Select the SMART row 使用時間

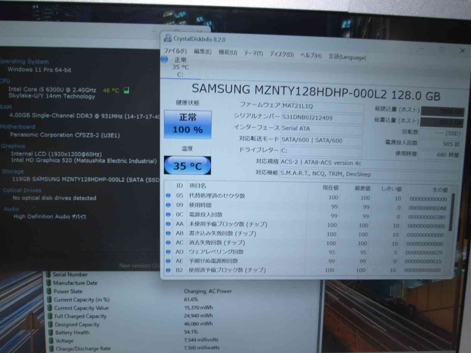pyautogui.click(x=306, y=206)
